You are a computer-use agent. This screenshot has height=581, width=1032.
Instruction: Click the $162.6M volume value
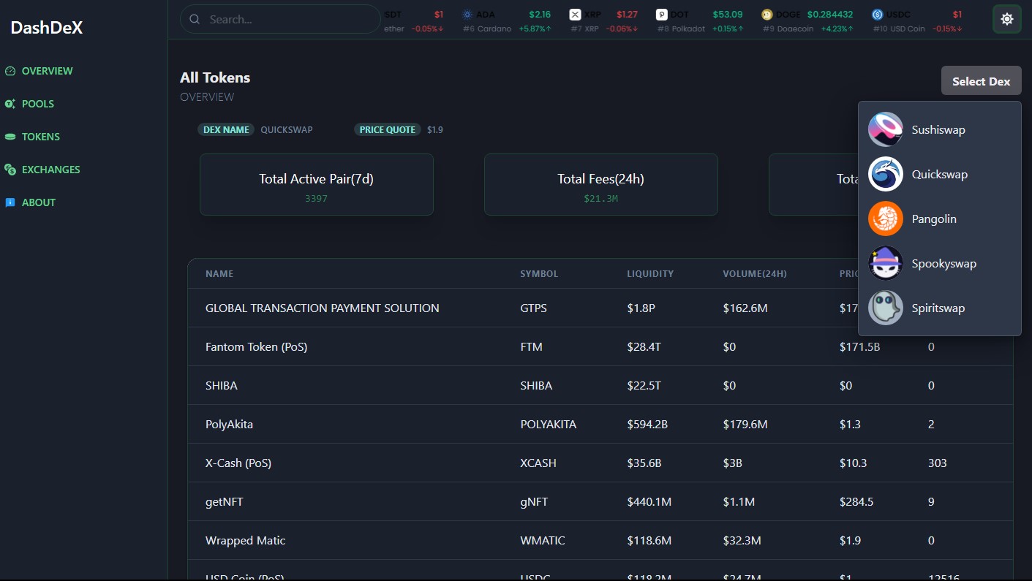(745, 308)
